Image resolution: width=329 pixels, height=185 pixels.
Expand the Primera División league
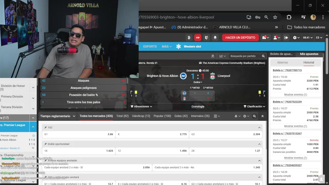(x=33, y=98)
